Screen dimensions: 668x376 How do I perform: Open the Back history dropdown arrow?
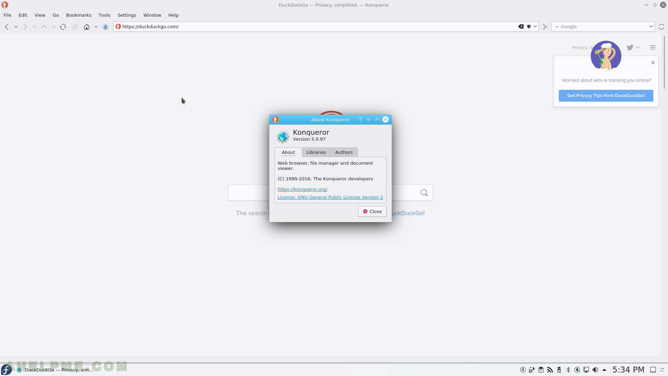tap(16, 27)
